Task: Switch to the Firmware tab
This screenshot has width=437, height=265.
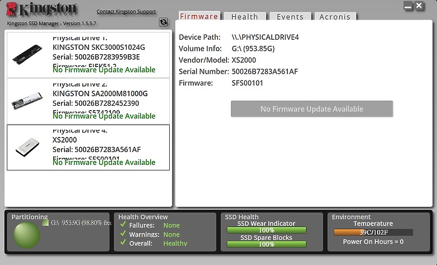Action: [199, 16]
